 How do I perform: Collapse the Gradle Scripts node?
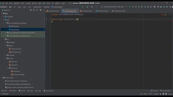(2, 78)
